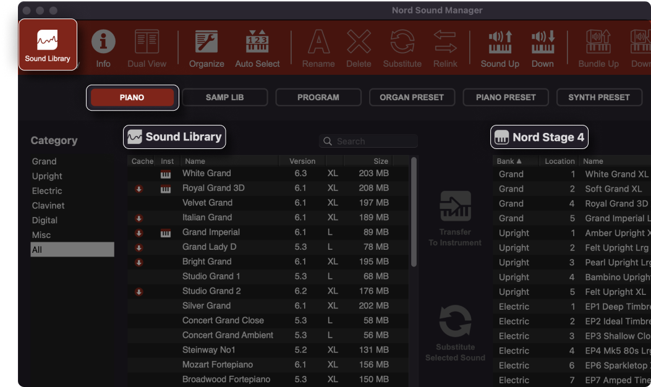Click the Studio Grand 2 cache download icon
Screen dimensions: 651x387
(139, 292)
